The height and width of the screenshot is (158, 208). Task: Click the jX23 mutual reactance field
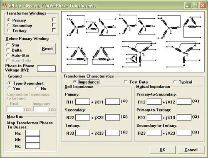184,133
